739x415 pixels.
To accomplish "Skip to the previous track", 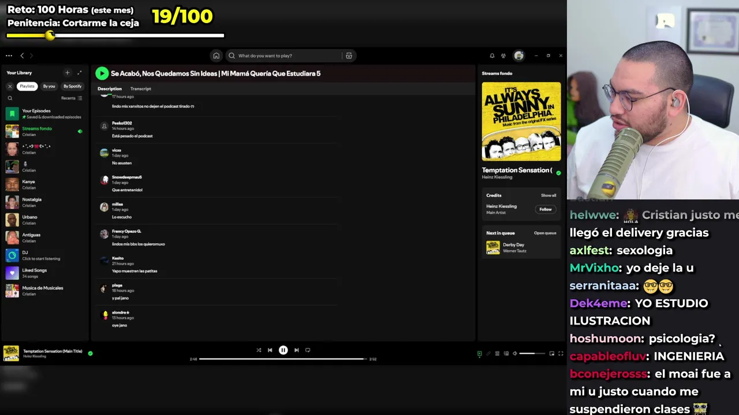I will click(270, 350).
